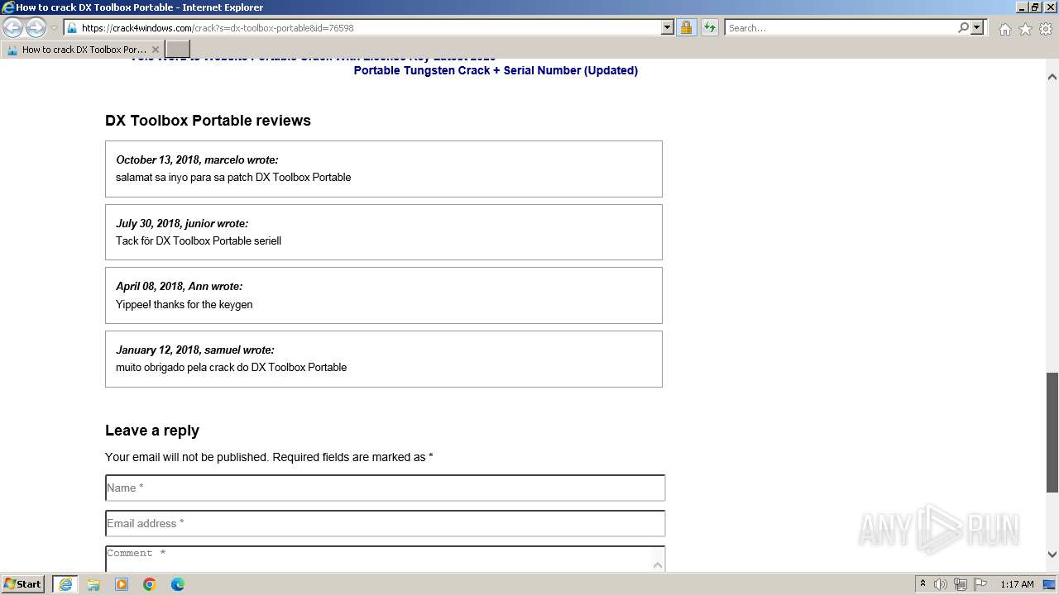Launch Microsoft Edge from the taskbar
This screenshot has height=595, width=1059.
pos(178,584)
